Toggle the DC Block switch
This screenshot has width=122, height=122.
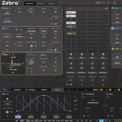pyautogui.click(x=56, y=50)
